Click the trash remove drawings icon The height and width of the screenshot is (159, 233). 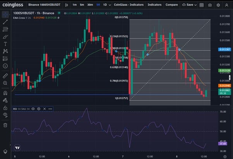click(5, 125)
